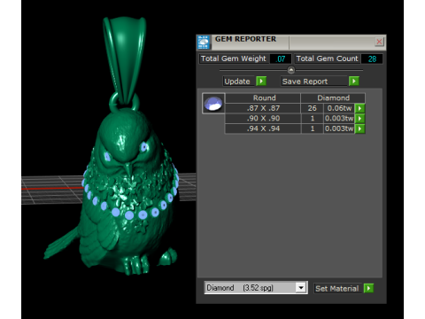
Task: Select the .90 X .90 size cell
Action: (263, 119)
